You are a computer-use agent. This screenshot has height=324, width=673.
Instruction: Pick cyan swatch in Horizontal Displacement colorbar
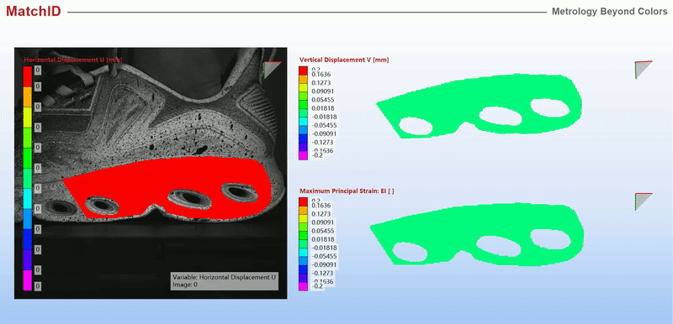tap(28, 199)
